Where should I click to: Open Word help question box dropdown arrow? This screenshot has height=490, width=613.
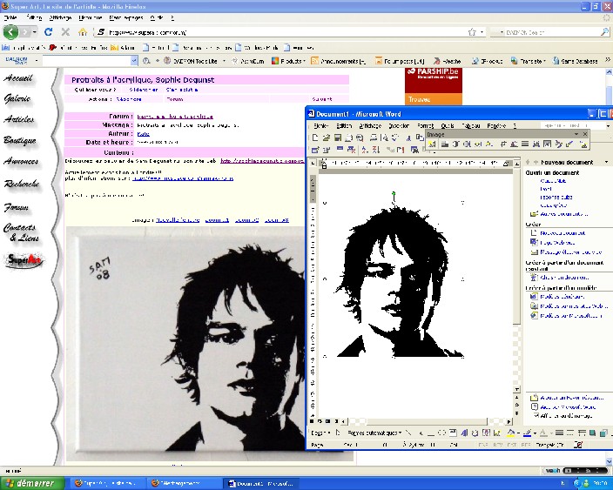(608, 126)
